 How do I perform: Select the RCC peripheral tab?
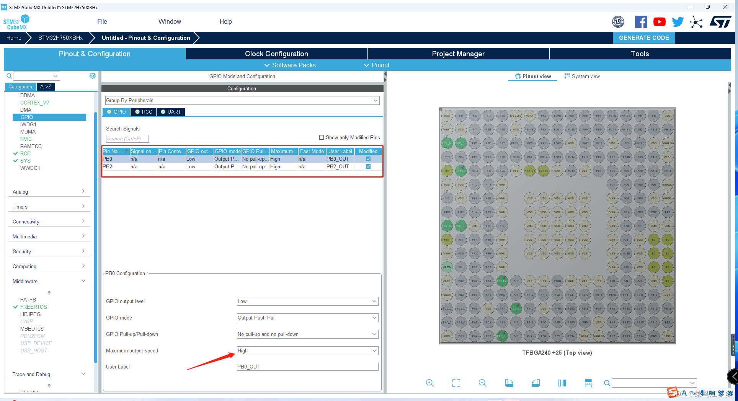pos(144,112)
